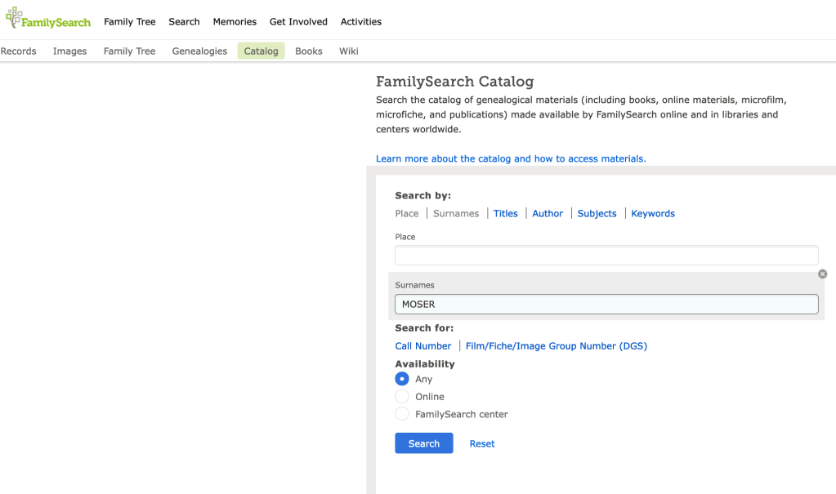Open the Get Involved menu
Viewport: 836px width, 494px height.
click(298, 22)
